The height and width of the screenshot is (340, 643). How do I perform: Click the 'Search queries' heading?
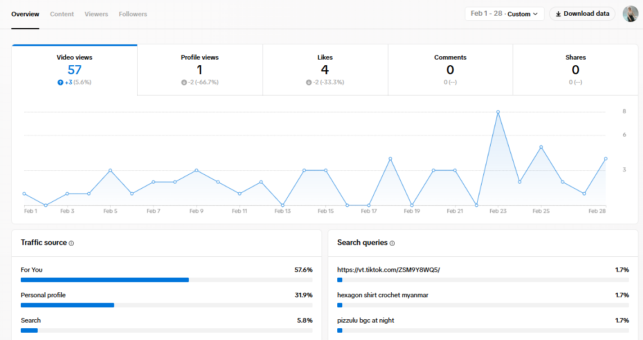pos(362,242)
